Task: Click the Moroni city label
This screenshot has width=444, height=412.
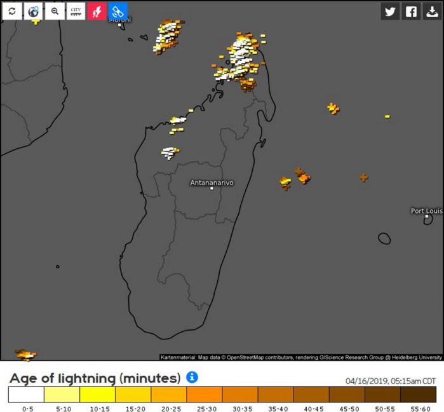Action: 119,20
